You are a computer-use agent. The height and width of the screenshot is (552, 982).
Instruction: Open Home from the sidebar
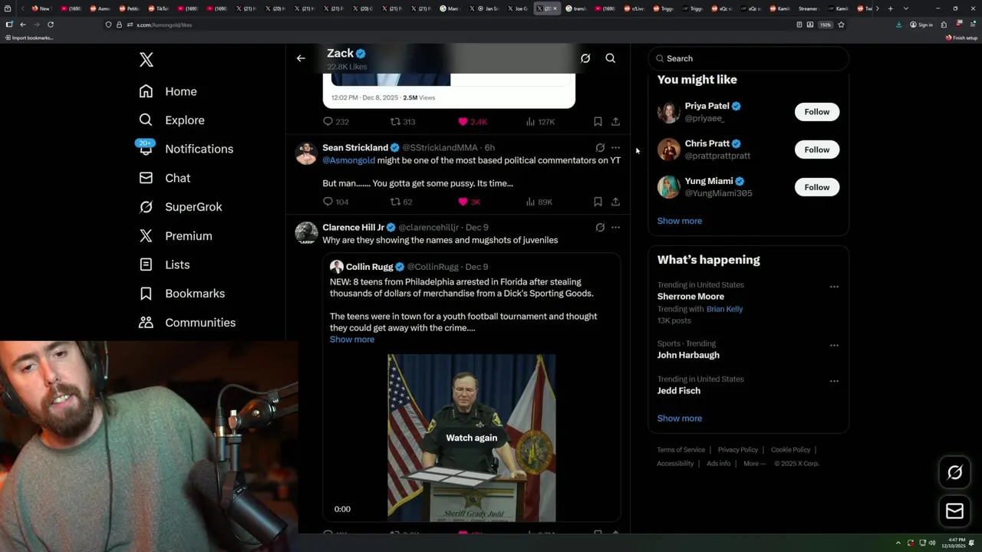(x=168, y=91)
